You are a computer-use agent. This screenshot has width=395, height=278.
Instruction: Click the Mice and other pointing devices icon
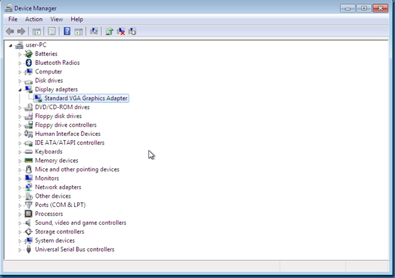(x=28, y=170)
